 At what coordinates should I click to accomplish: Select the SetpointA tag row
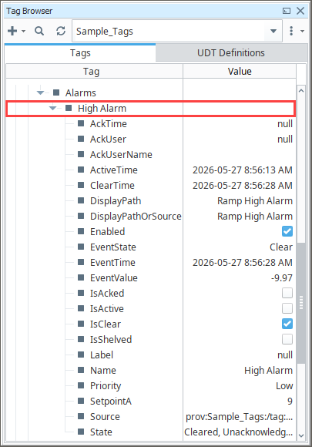click(x=151, y=401)
